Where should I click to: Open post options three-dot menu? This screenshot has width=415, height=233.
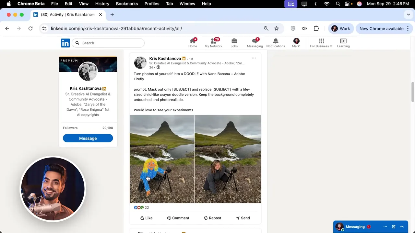(x=254, y=58)
